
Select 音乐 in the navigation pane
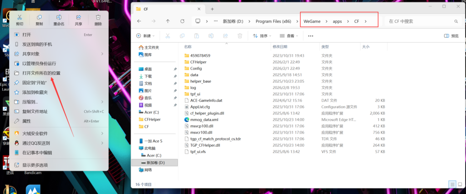pos(146,98)
